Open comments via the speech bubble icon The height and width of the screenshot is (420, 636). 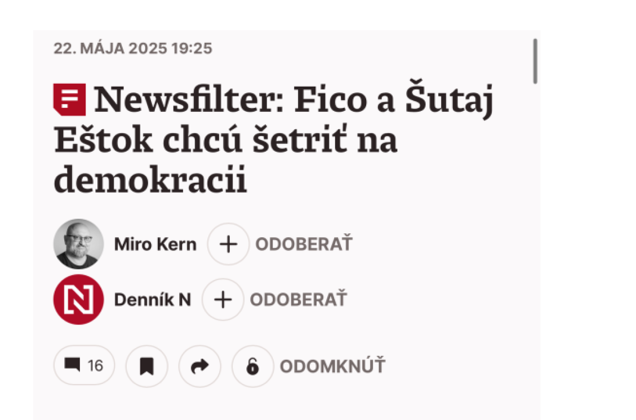pyautogui.click(x=72, y=365)
